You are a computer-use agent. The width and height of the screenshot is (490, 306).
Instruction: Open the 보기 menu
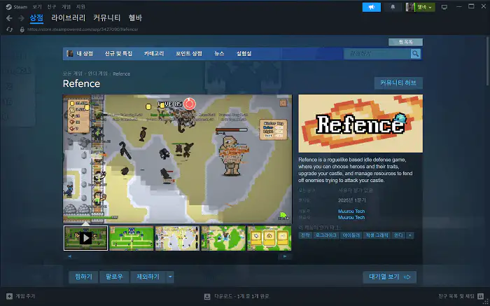click(37, 6)
